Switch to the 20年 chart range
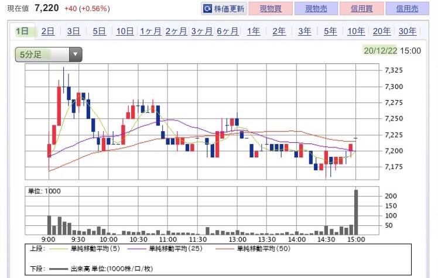Screen dimensions: 438x278 (382, 31)
